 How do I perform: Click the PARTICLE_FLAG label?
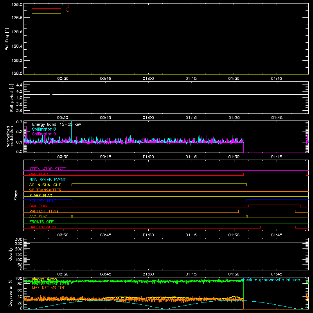(44, 211)
